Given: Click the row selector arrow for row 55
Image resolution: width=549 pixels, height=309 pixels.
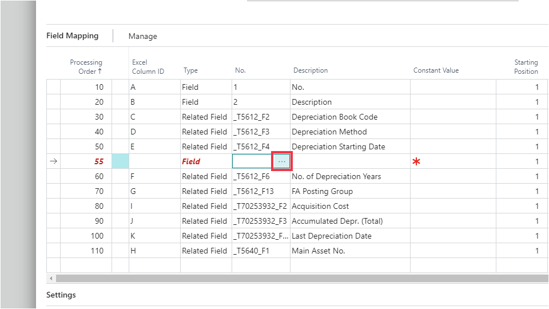Looking at the screenshot, I should pos(53,161).
